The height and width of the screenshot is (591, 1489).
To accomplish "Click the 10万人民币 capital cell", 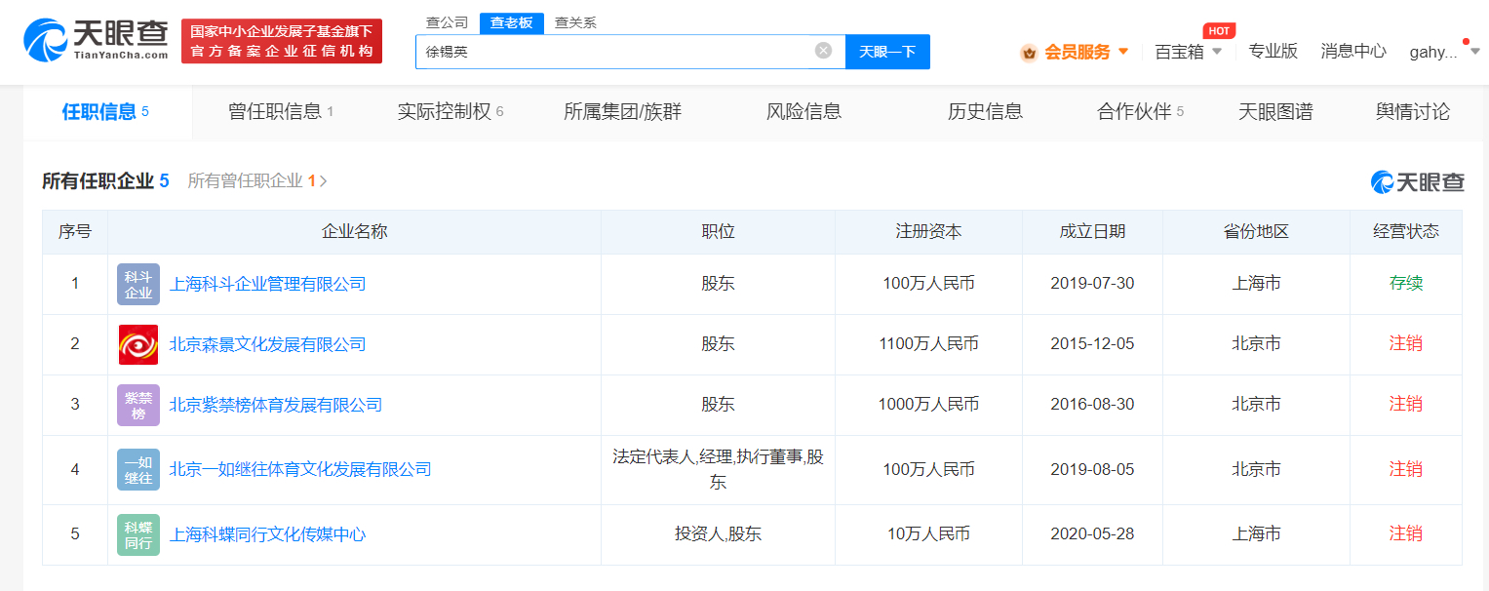I will tap(928, 534).
